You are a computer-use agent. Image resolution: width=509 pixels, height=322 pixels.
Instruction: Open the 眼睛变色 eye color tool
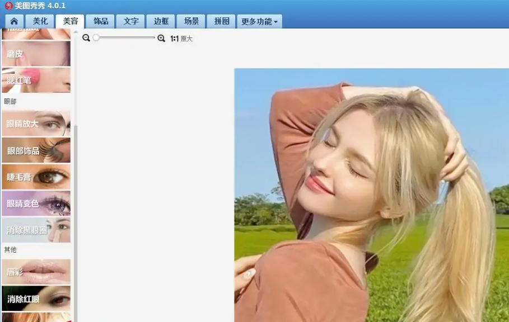36,203
